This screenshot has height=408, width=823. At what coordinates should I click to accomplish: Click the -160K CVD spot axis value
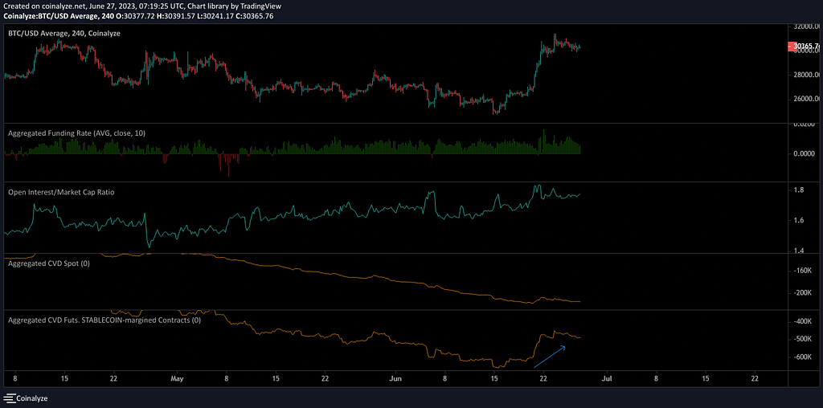click(x=803, y=271)
